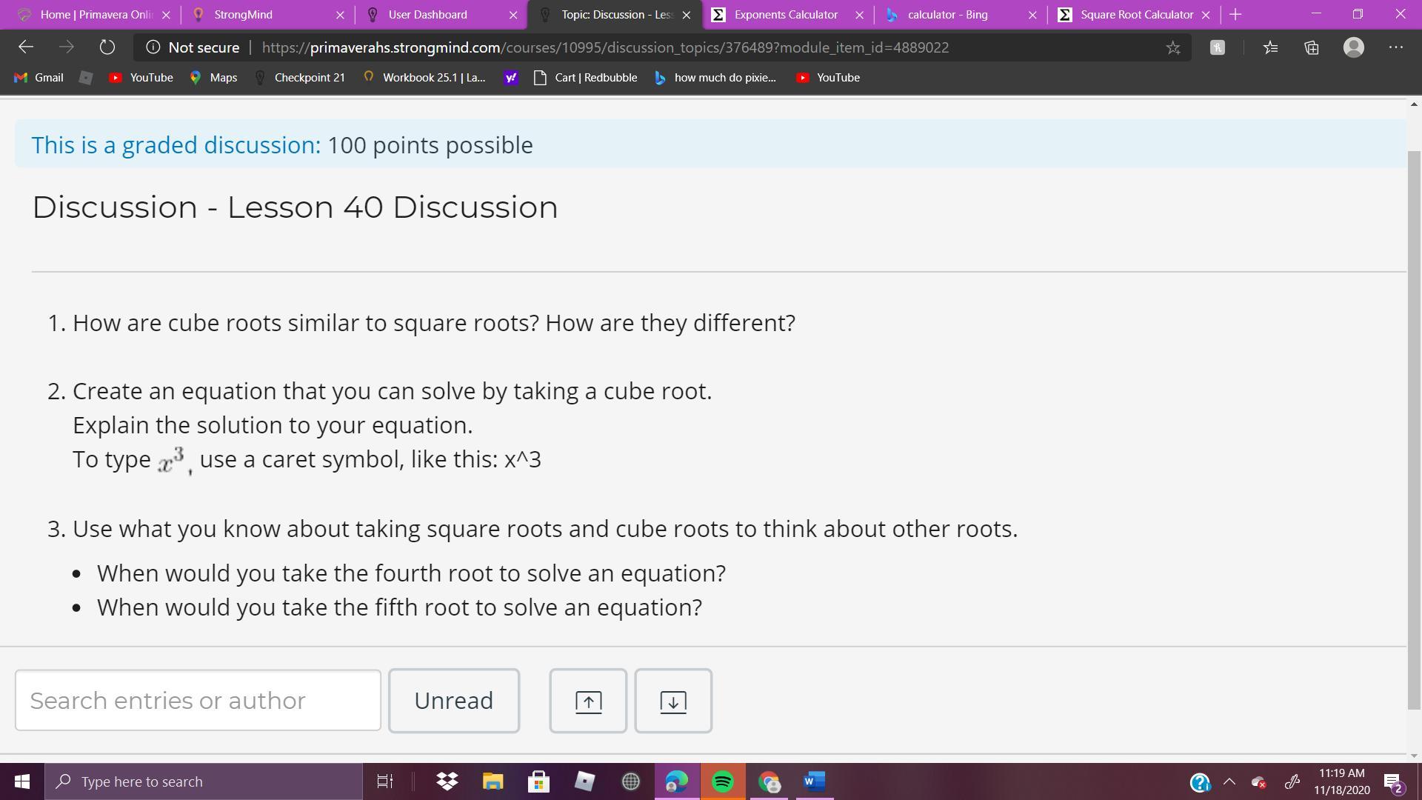
Task: Add page to favorites star icon
Action: [1172, 47]
